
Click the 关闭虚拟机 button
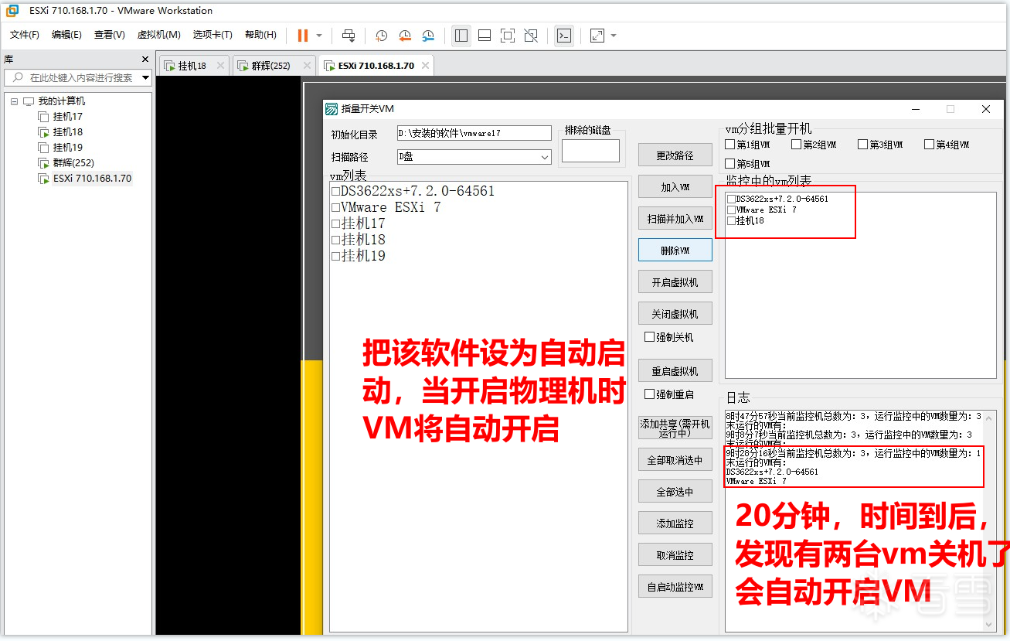(x=675, y=314)
